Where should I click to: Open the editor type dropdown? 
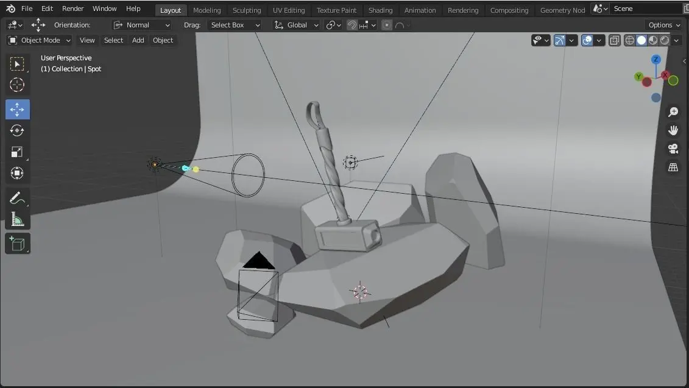click(x=15, y=25)
